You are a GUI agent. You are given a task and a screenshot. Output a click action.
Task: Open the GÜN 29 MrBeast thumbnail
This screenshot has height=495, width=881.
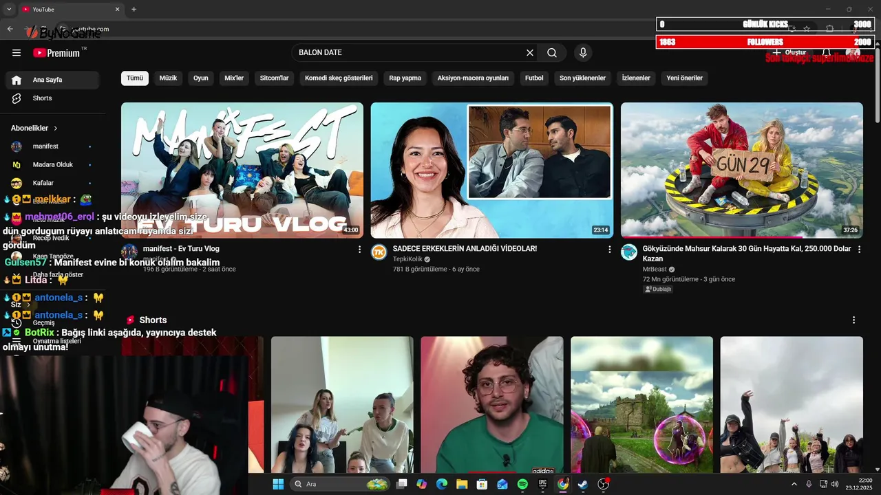point(742,170)
